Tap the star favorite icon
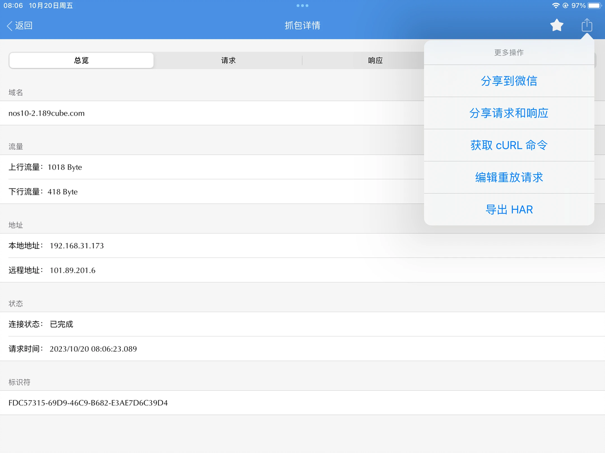605x453 pixels. point(556,25)
